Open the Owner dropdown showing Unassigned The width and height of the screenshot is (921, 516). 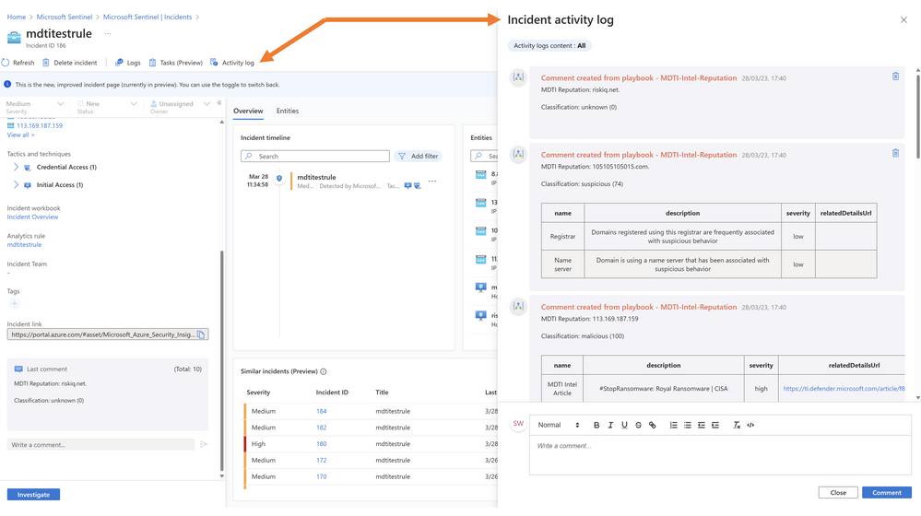[x=179, y=106]
